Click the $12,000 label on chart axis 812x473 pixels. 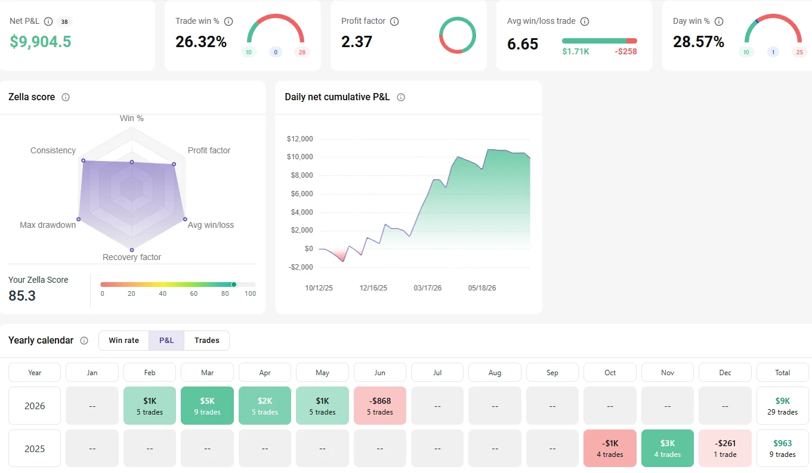point(300,139)
